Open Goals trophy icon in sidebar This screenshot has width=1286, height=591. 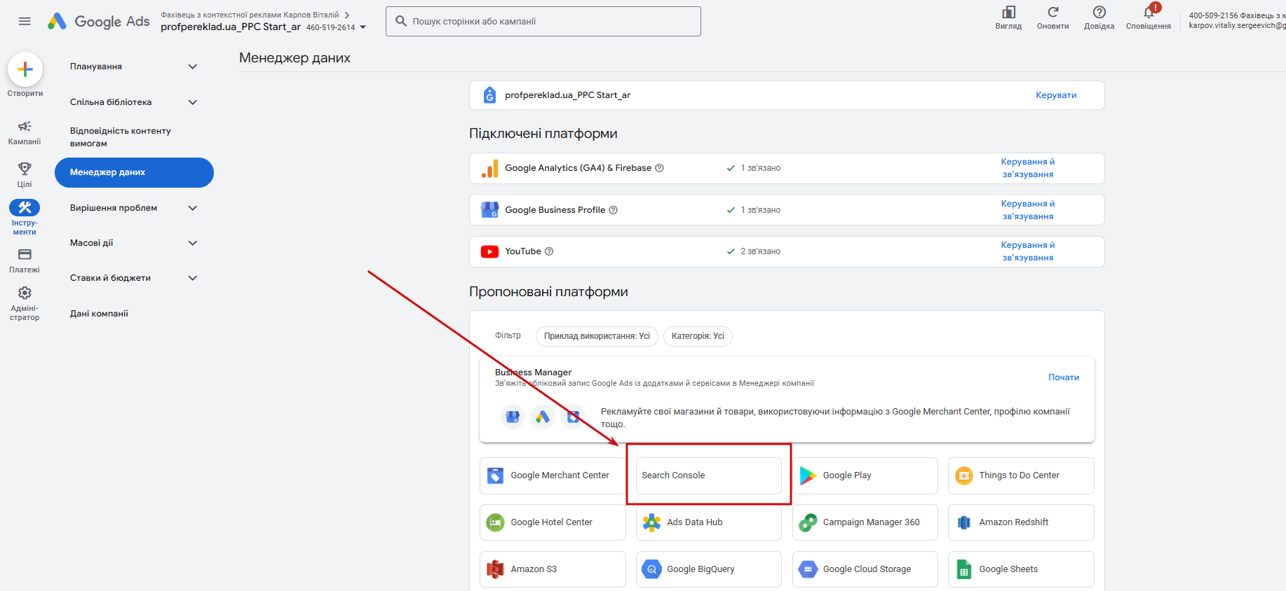click(25, 169)
